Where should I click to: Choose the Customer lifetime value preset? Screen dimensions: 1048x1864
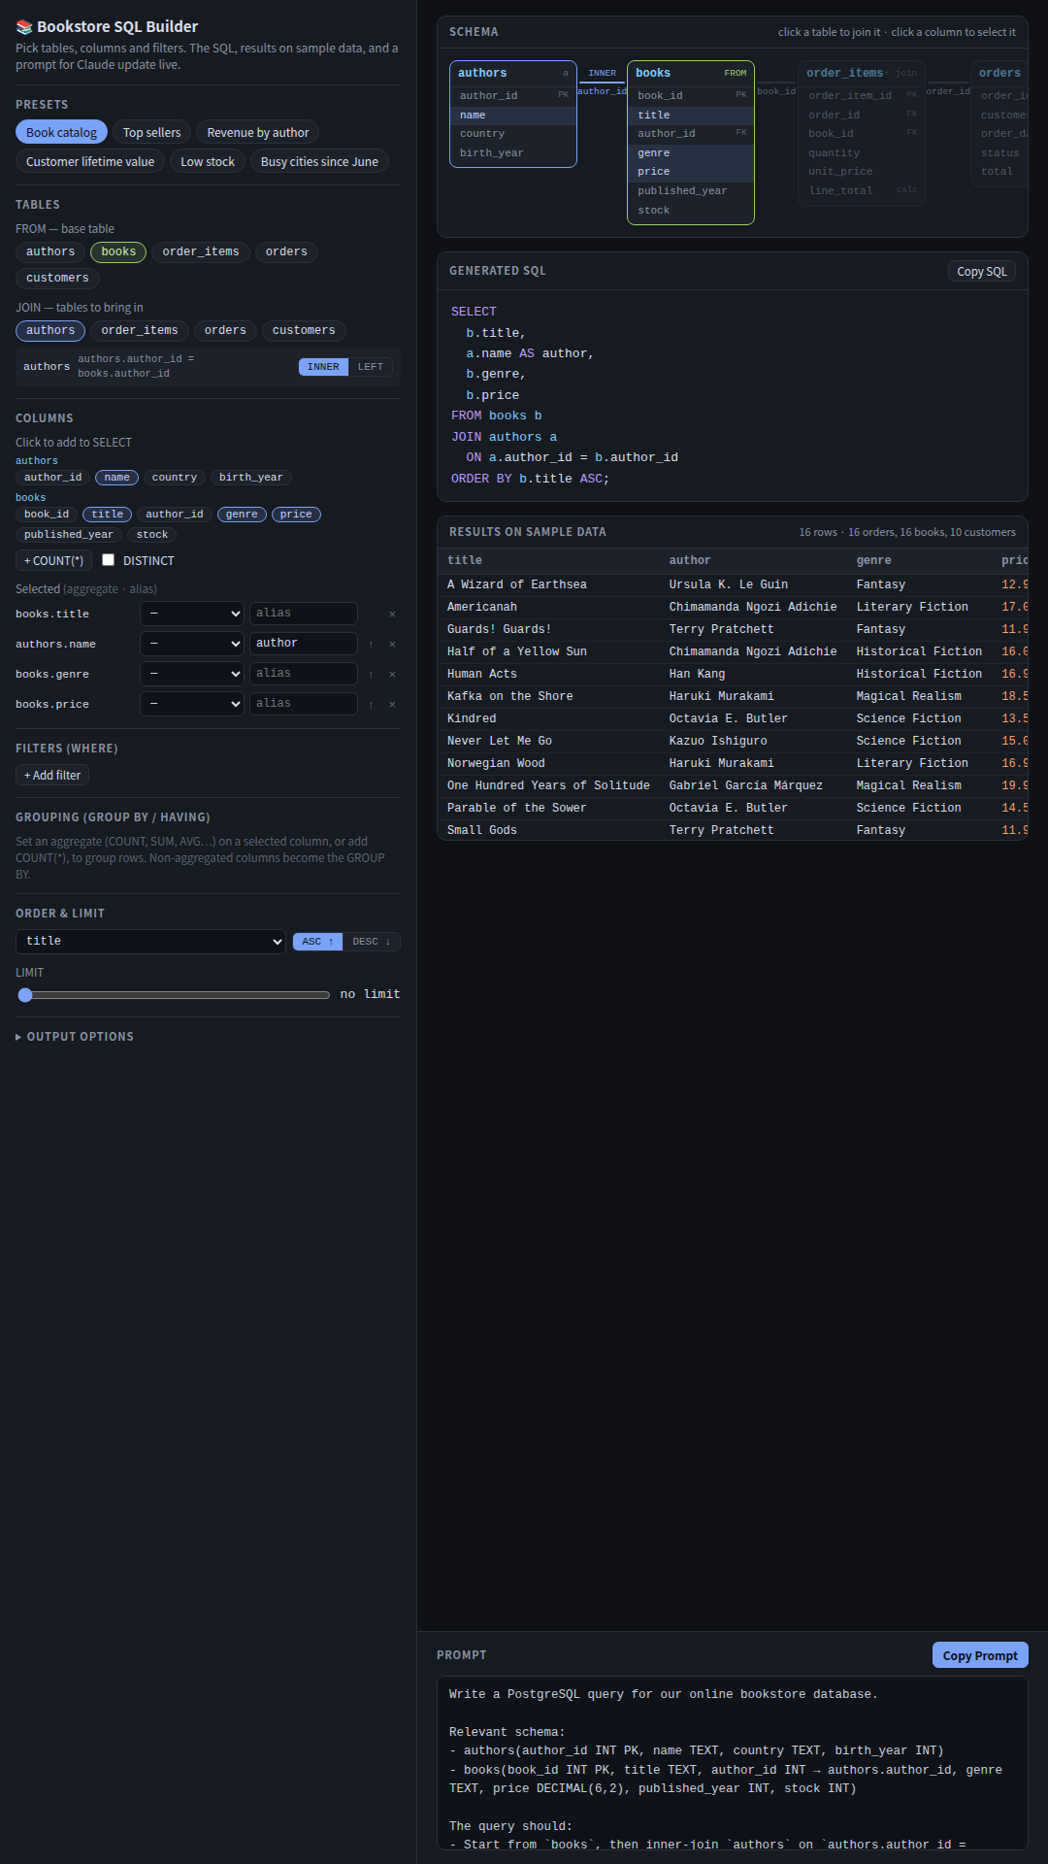point(90,162)
